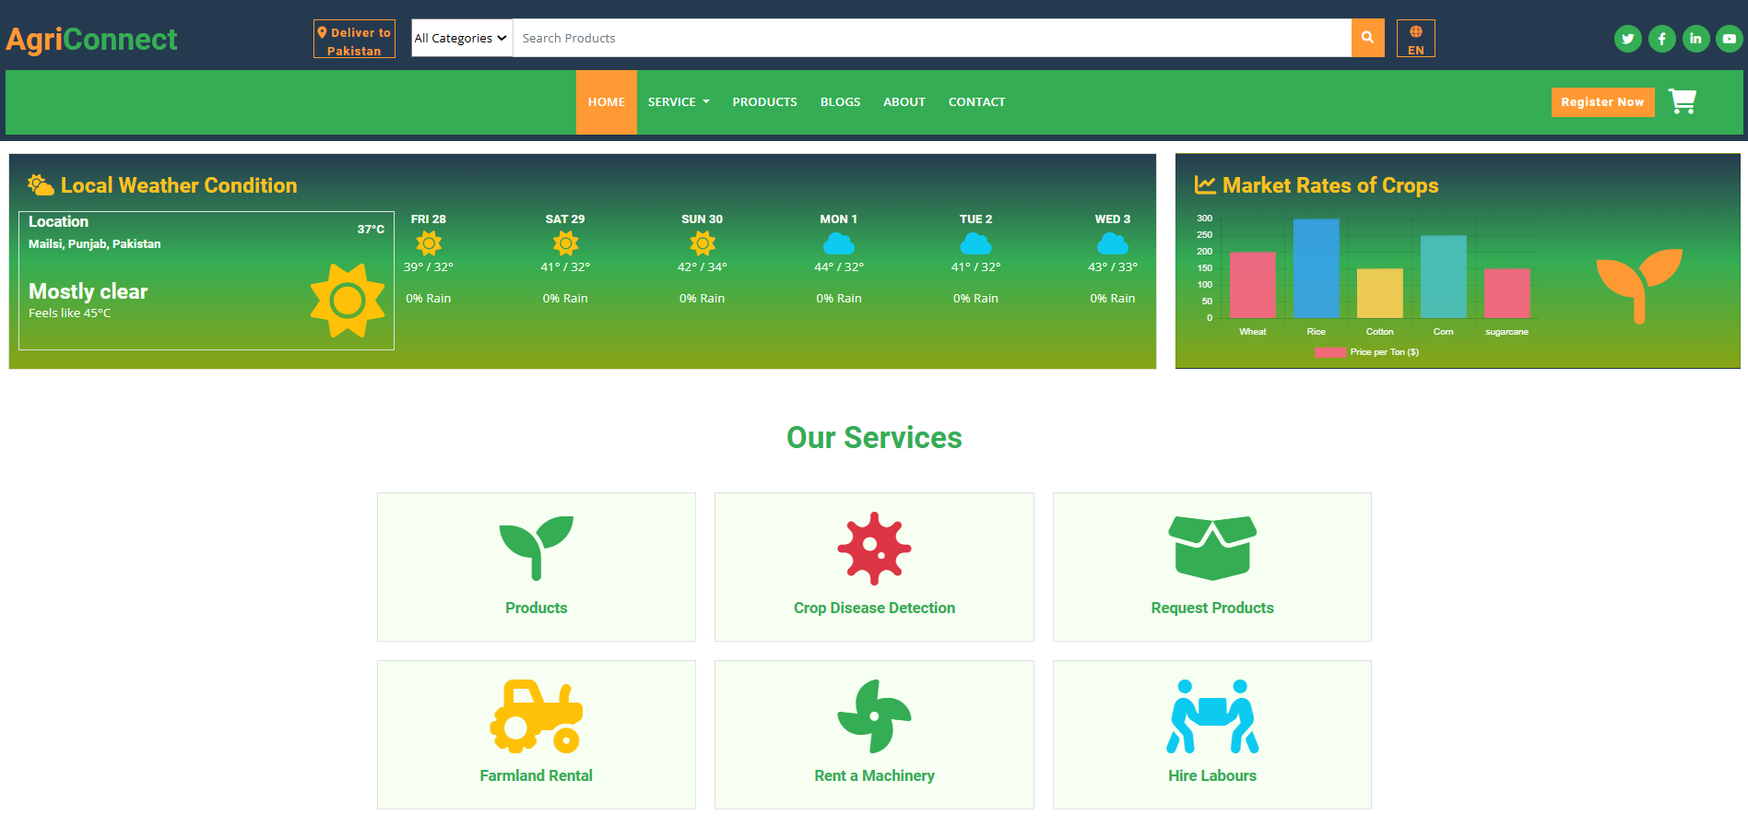Open the YouTube social link icon
Image resolution: width=1748 pixels, height=816 pixels.
pyautogui.click(x=1729, y=39)
